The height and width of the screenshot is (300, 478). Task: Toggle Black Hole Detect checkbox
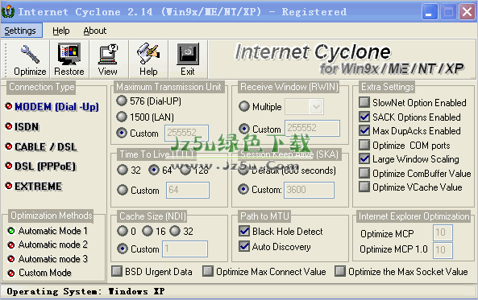click(x=244, y=231)
